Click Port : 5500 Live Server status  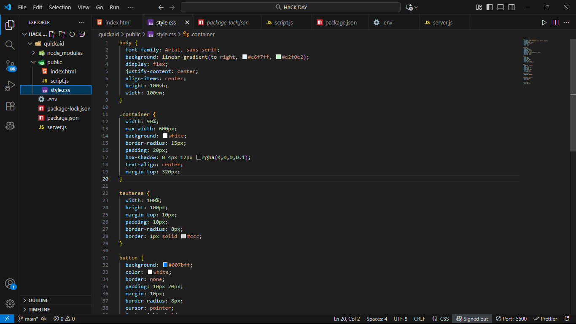[511, 319]
